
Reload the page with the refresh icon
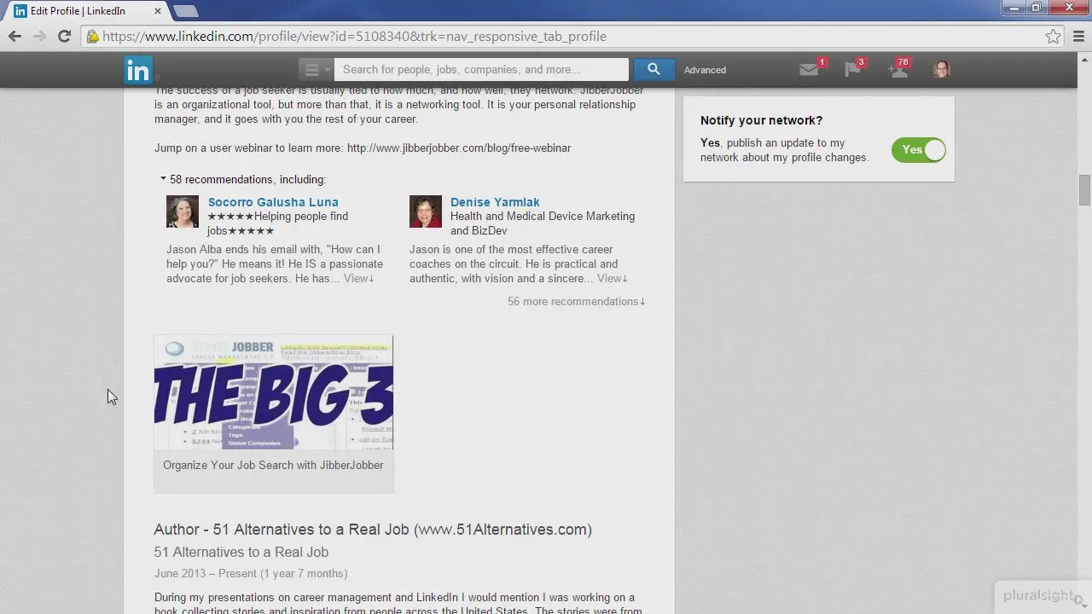pos(64,37)
